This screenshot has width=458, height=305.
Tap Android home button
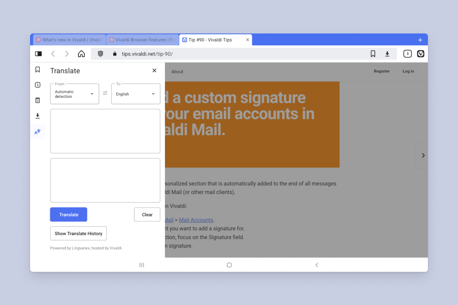coord(229,265)
